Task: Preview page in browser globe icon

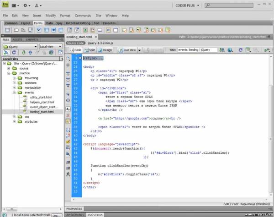Action: coord(230,50)
